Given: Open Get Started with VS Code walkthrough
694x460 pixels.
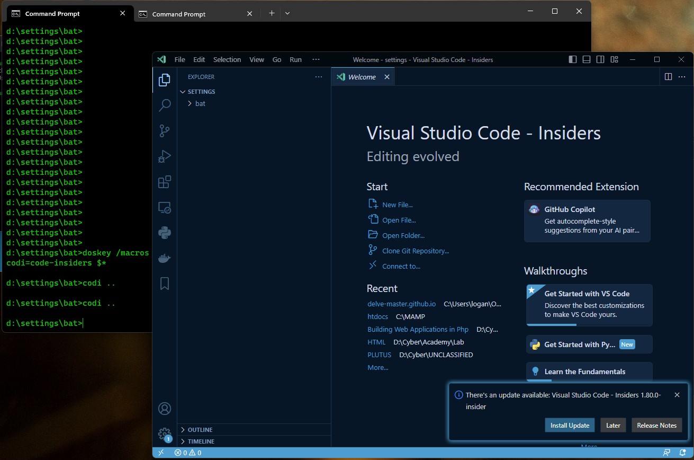Looking at the screenshot, I should 589,305.
